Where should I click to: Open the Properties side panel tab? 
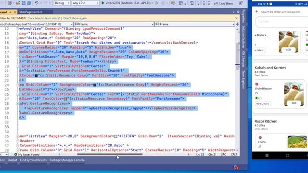pyautogui.click(x=244, y=16)
